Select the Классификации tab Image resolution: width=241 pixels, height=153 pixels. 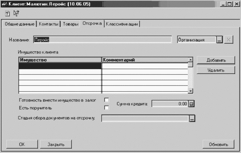click(x=122, y=24)
